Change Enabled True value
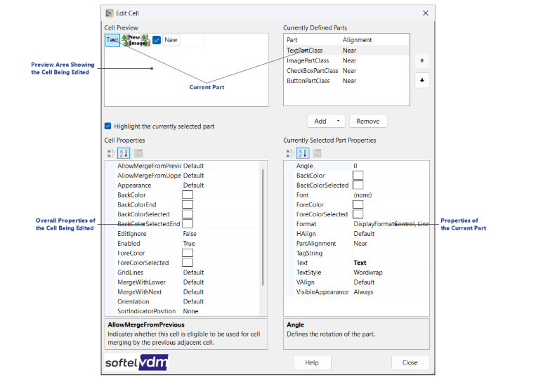This screenshot has width=536, height=380. [x=221, y=243]
